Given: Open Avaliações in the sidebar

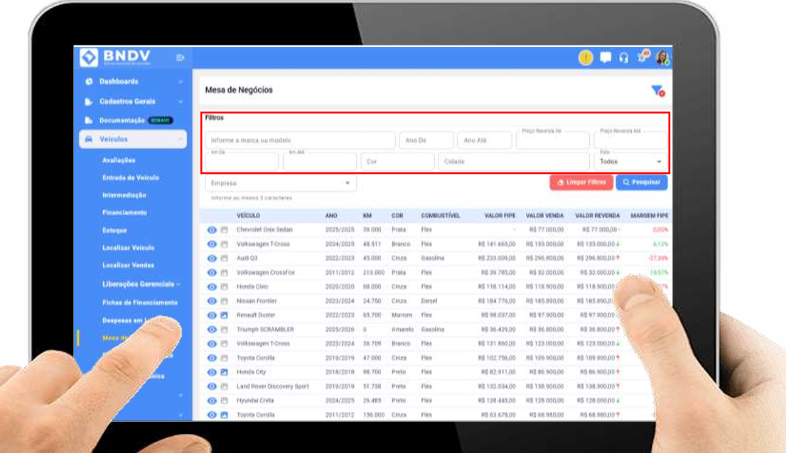Looking at the screenshot, I should point(119,160).
